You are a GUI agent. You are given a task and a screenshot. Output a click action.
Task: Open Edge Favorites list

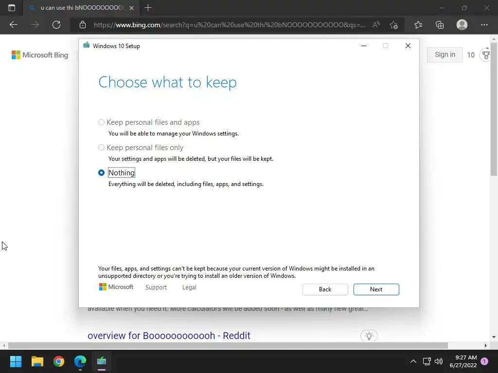point(418,25)
